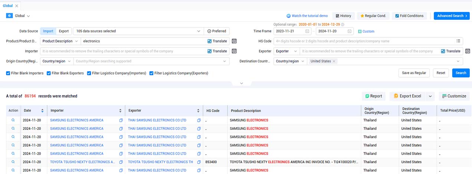Click the blue Search button
The width and height of the screenshot is (472, 174).
tap(461, 73)
